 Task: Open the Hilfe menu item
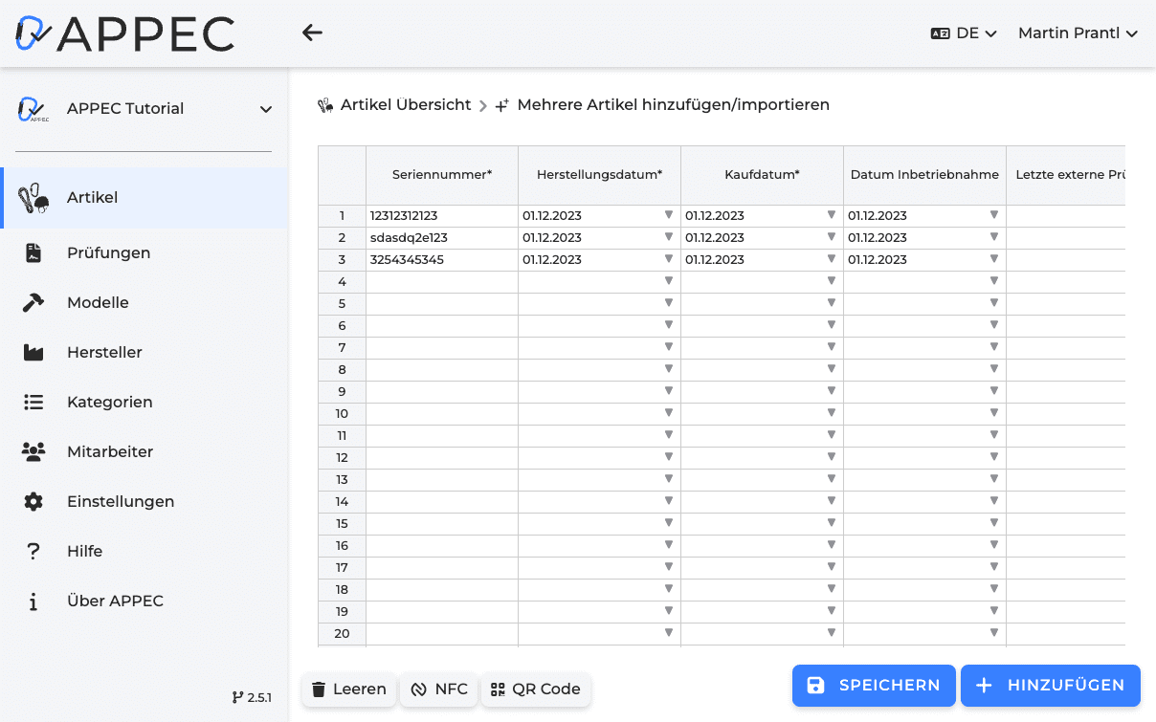click(84, 552)
